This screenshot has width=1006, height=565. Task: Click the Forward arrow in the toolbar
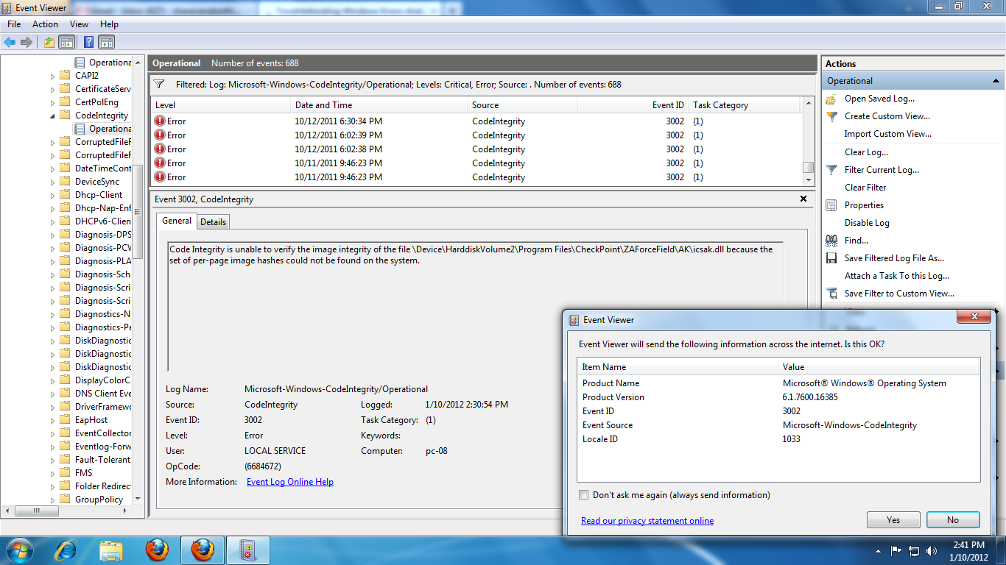point(27,43)
